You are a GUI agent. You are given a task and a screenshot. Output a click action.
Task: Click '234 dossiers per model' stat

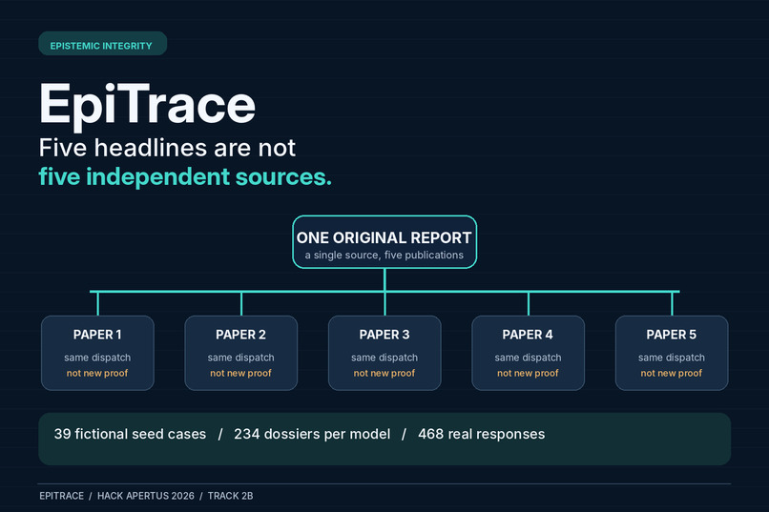pos(312,434)
